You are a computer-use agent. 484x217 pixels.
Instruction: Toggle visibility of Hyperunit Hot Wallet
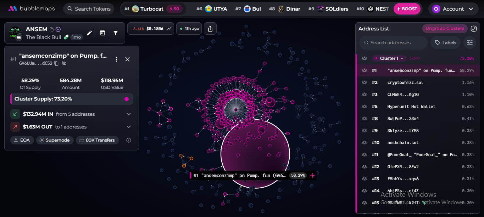[x=364, y=107]
